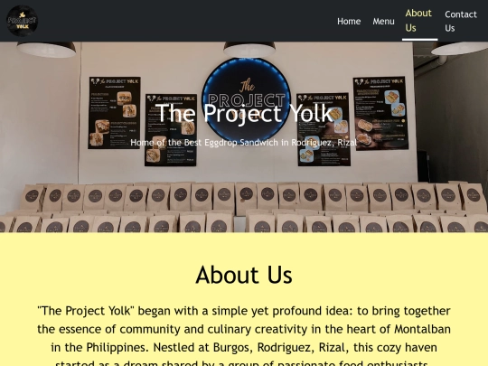Click the About Us section heading

click(x=244, y=275)
